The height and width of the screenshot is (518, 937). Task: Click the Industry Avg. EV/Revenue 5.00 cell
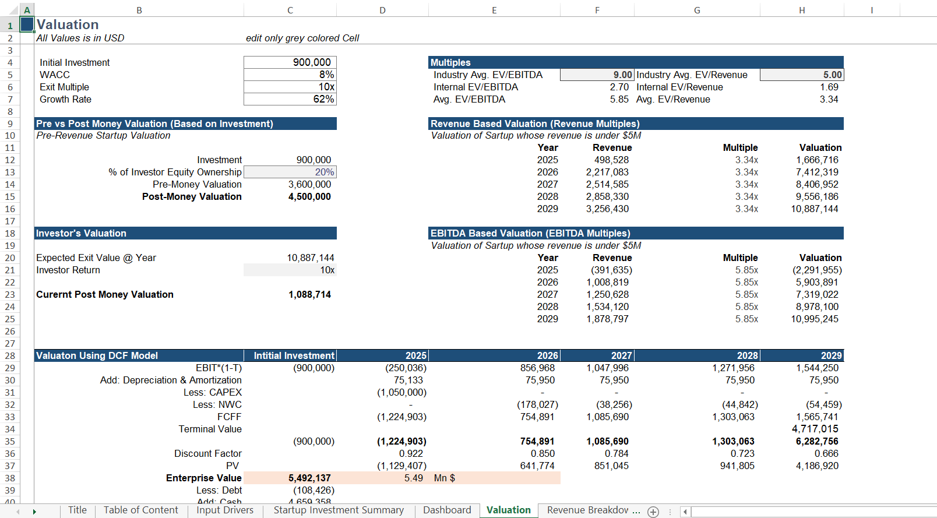click(802, 75)
